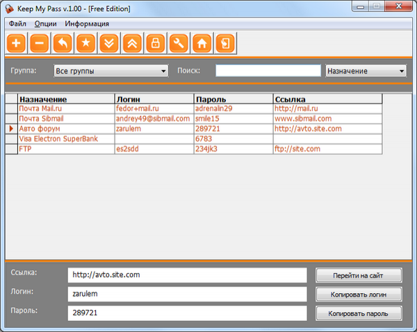
Task: Click the double up chevron icon
Action: pyautogui.click(x=132, y=43)
